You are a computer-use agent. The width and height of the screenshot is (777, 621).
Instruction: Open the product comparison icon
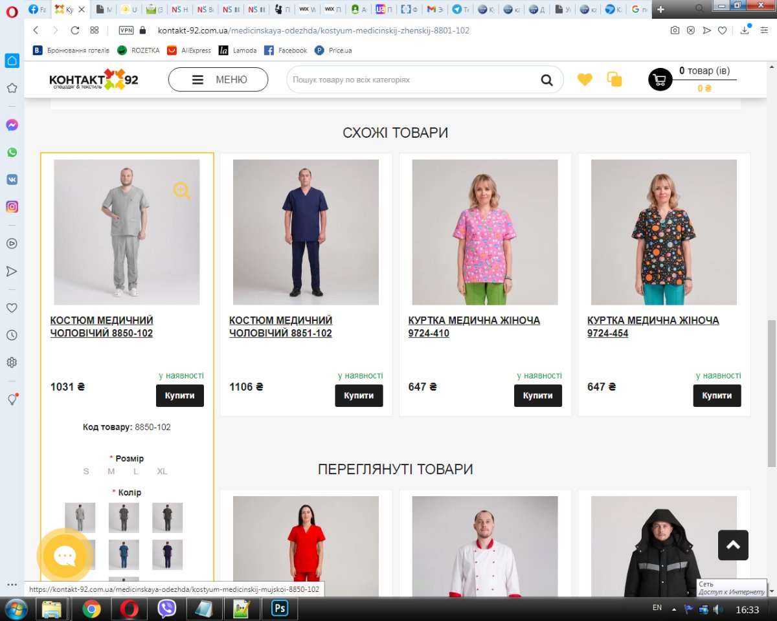pyautogui.click(x=614, y=80)
